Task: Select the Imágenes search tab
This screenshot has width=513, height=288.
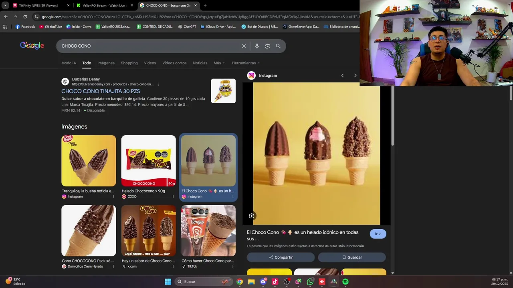Action: coord(106,63)
